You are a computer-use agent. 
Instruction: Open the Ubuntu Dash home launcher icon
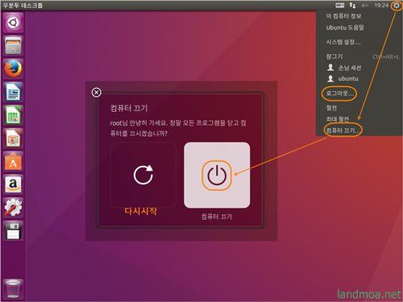[x=13, y=23]
